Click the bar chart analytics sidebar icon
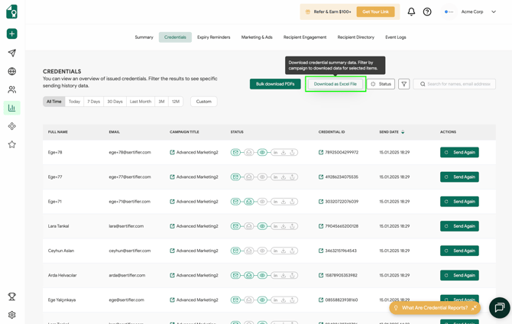This screenshot has height=324, width=512. pos(11,109)
